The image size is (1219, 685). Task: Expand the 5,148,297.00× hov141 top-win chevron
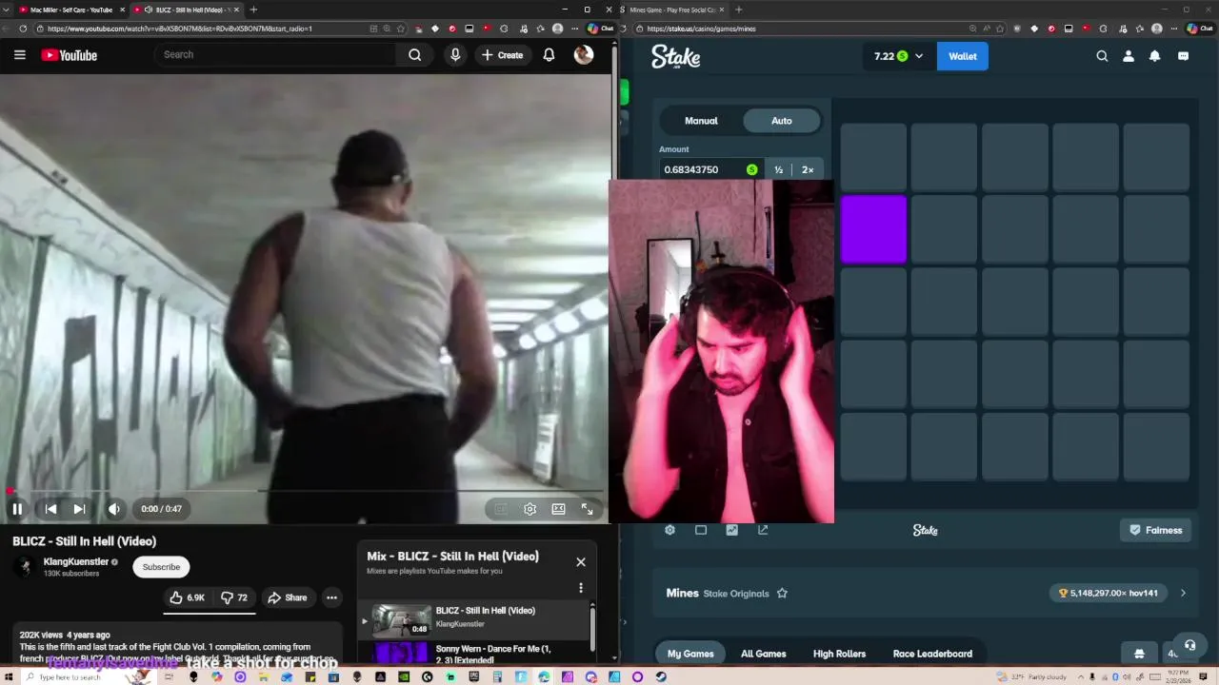point(1183,593)
